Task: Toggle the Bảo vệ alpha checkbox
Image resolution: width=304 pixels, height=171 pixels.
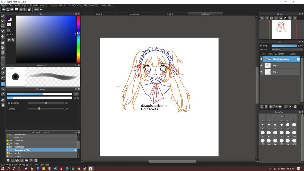Action: coord(262,54)
